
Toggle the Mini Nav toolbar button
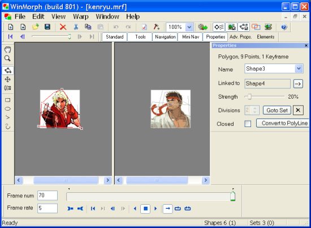191,37
